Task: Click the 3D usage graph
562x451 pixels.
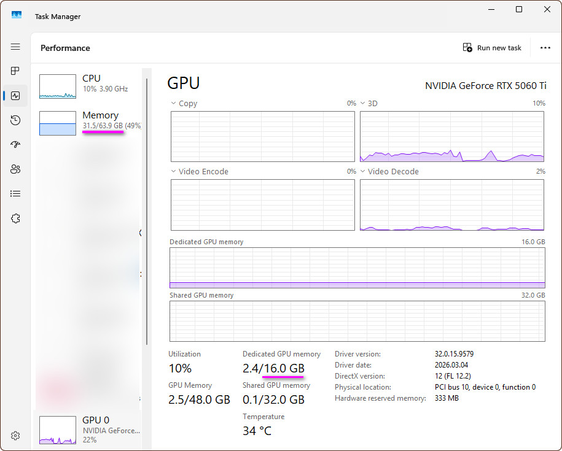Action: pyautogui.click(x=452, y=136)
